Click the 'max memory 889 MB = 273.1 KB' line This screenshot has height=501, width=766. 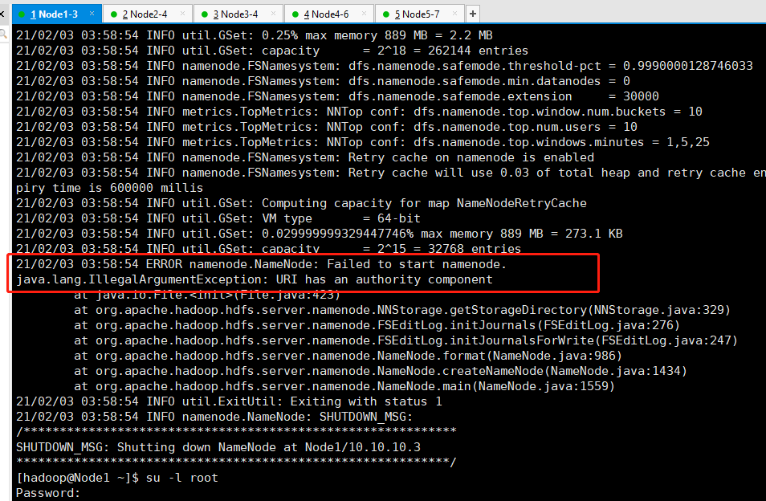320,234
